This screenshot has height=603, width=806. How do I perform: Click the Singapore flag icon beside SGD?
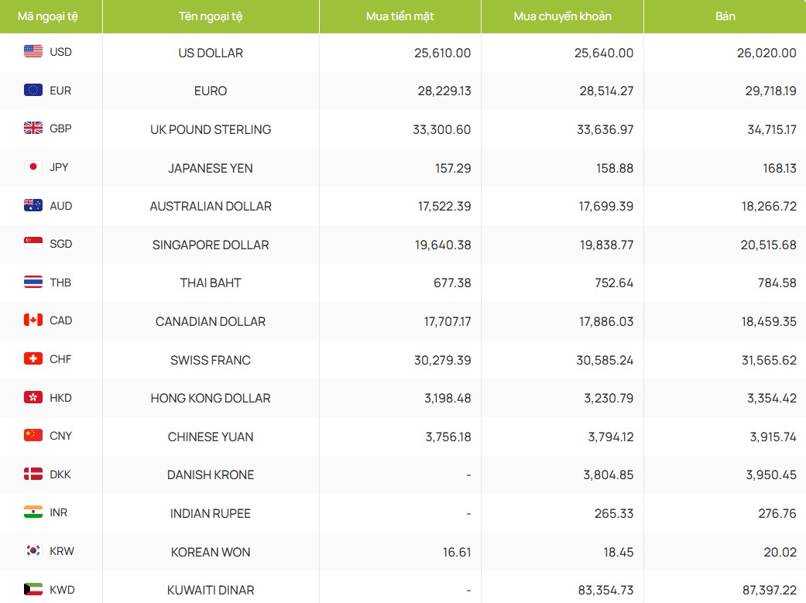(x=33, y=243)
